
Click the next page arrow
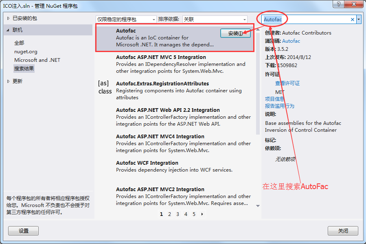click(202, 214)
